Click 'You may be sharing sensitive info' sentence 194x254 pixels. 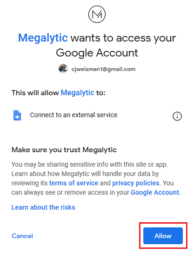[x=90, y=164]
